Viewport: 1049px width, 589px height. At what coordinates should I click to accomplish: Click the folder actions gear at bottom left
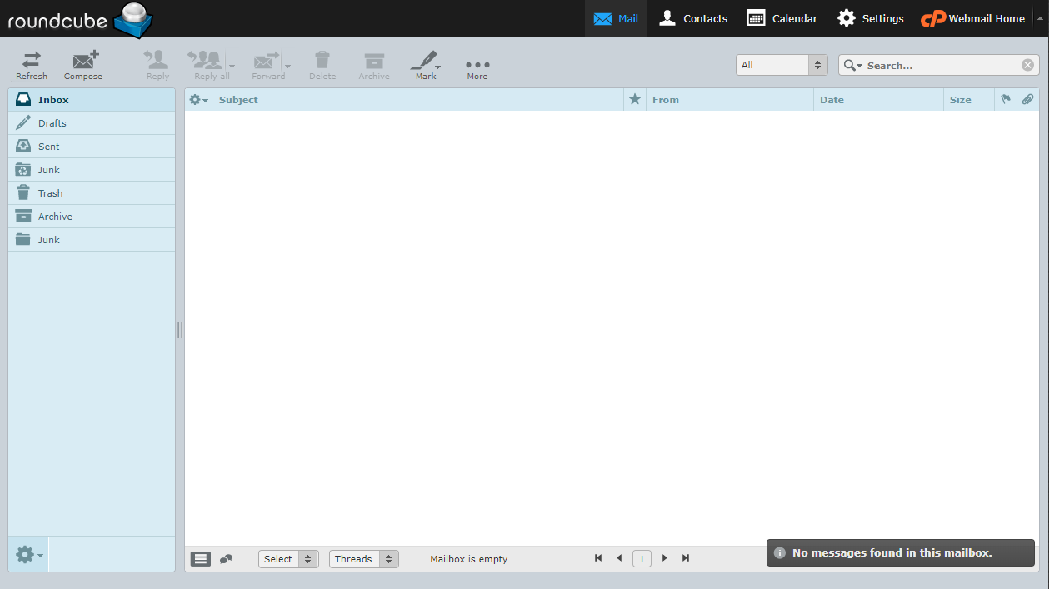(x=25, y=554)
